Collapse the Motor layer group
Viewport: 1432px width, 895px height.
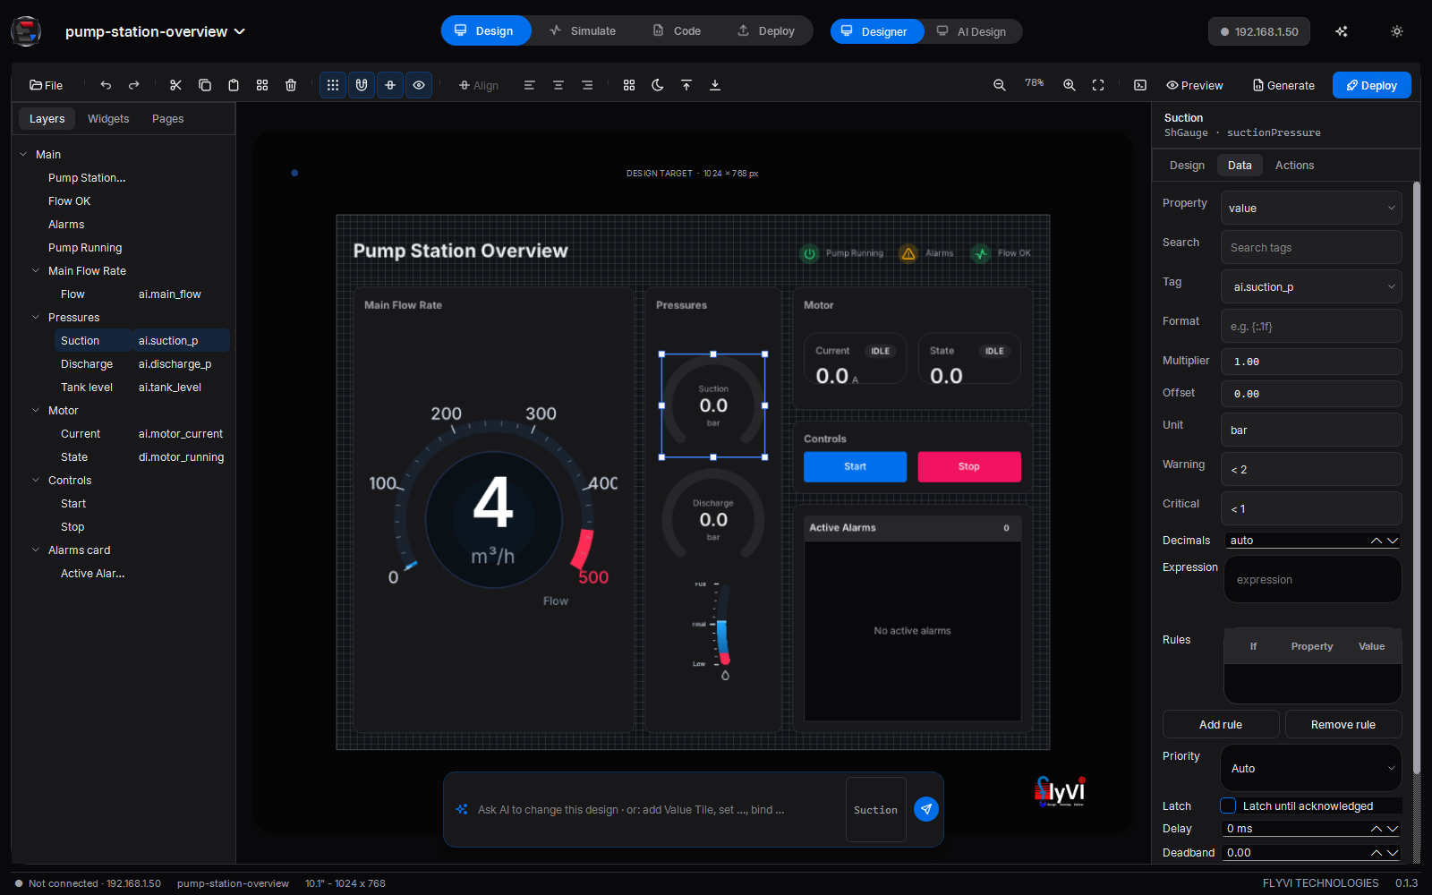coord(36,410)
